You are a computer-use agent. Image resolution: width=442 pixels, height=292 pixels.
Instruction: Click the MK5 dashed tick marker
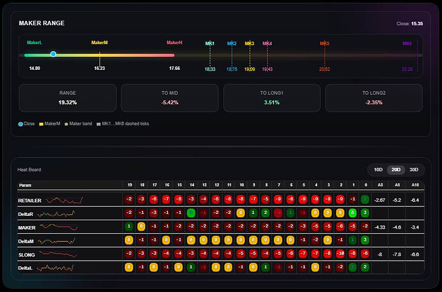(324, 56)
